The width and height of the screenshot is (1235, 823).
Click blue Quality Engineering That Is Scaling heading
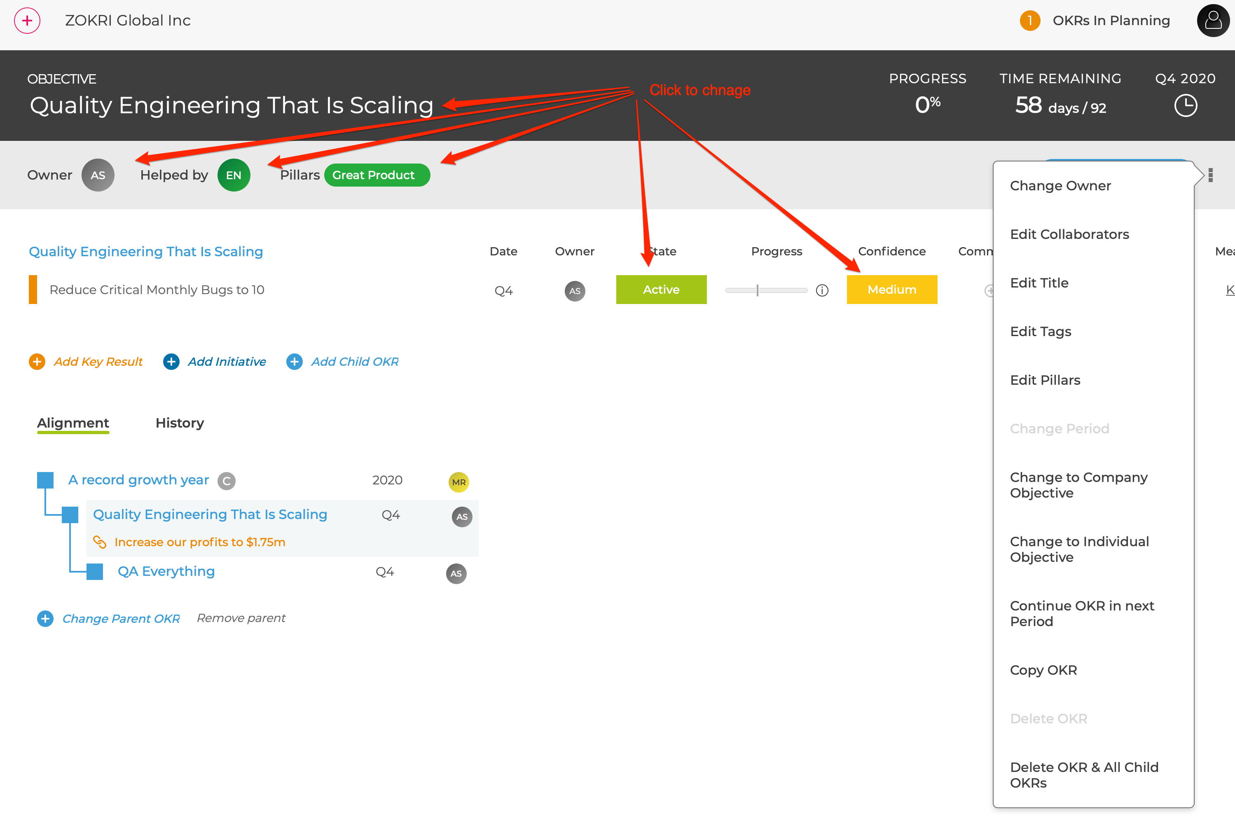146,251
